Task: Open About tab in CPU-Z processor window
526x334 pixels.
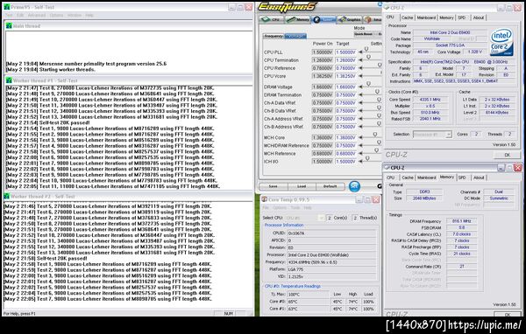Action: pos(479,17)
